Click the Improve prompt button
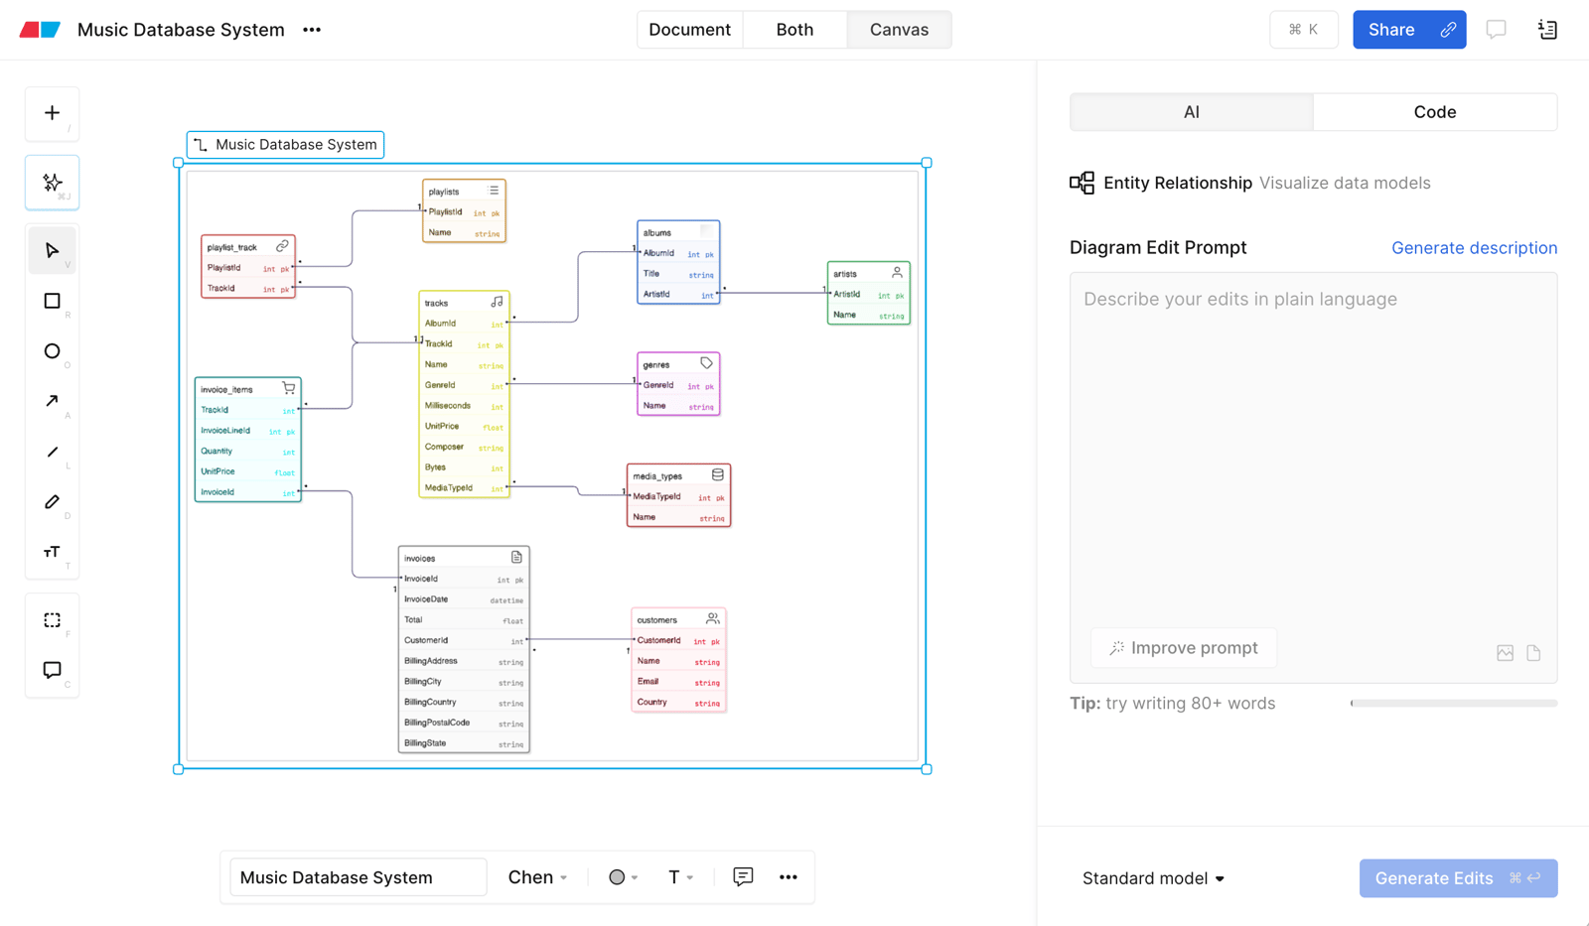This screenshot has width=1589, height=926. point(1184,648)
